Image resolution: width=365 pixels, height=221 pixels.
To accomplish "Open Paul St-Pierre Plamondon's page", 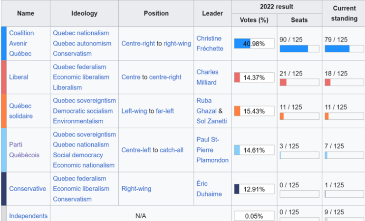I will coord(212,150).
